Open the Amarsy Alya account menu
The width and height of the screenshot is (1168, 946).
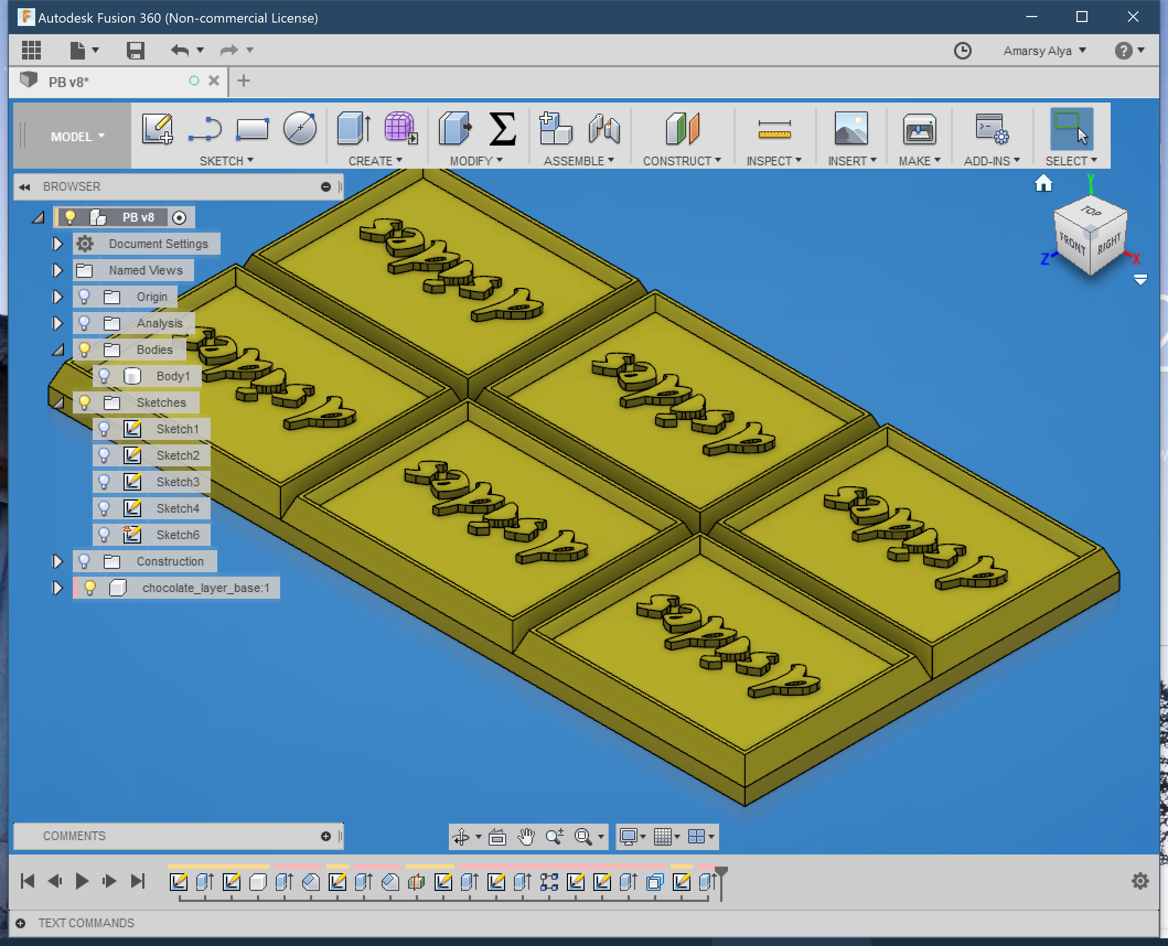[x=1044, y=51]
